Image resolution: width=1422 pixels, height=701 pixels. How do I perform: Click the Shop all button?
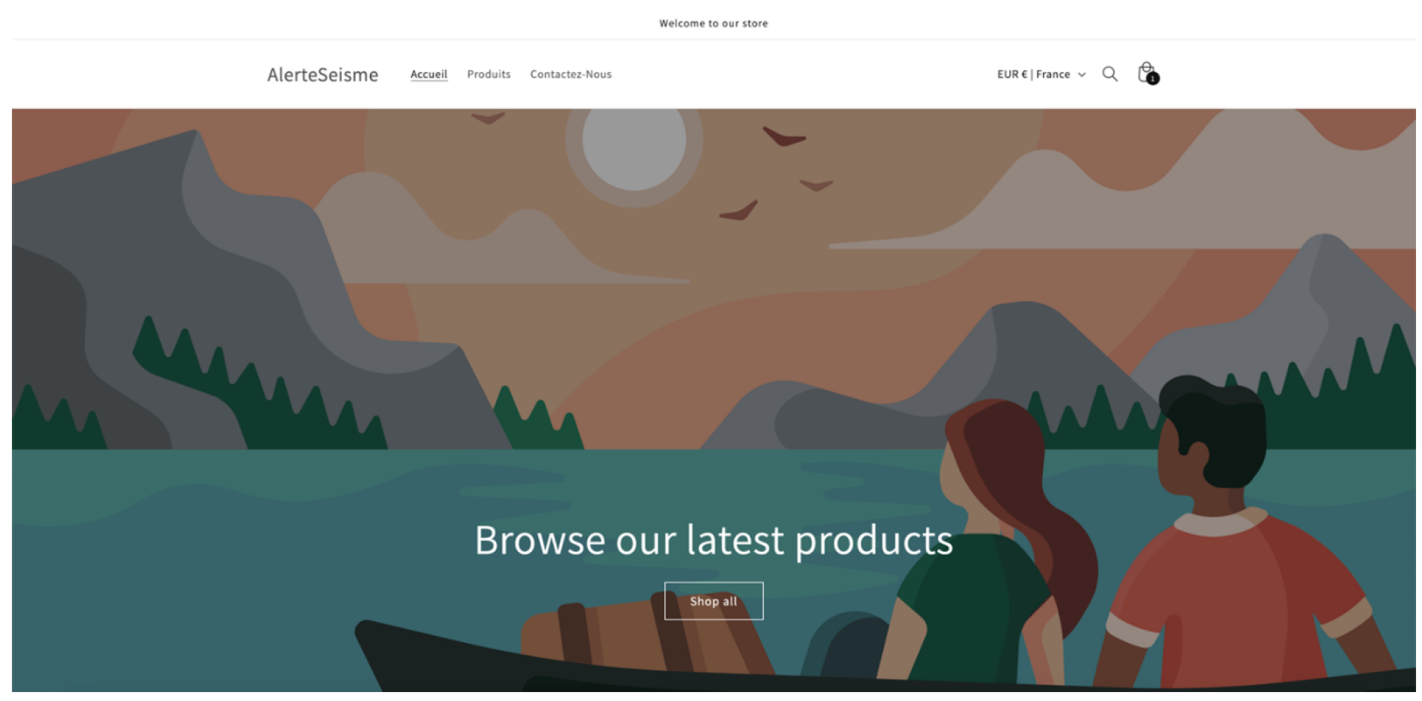point(714,601)
